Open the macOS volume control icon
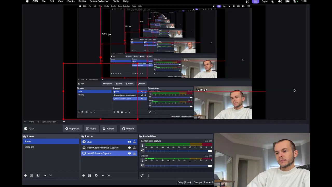 [x=280, y=1]
